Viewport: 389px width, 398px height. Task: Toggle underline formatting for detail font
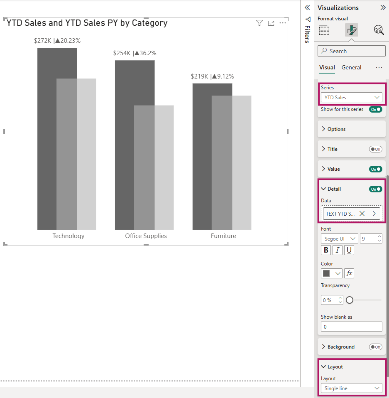(349, 250)
